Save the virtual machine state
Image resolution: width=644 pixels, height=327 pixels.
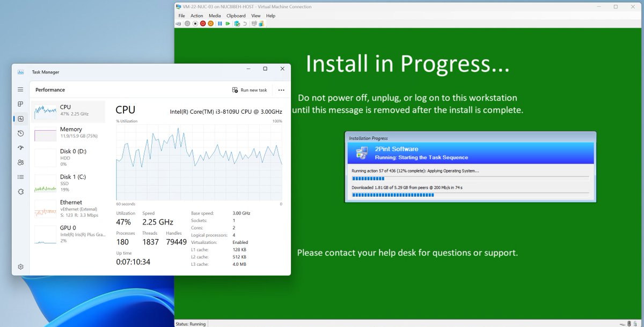pyautogui.click(x=210, y=23)
